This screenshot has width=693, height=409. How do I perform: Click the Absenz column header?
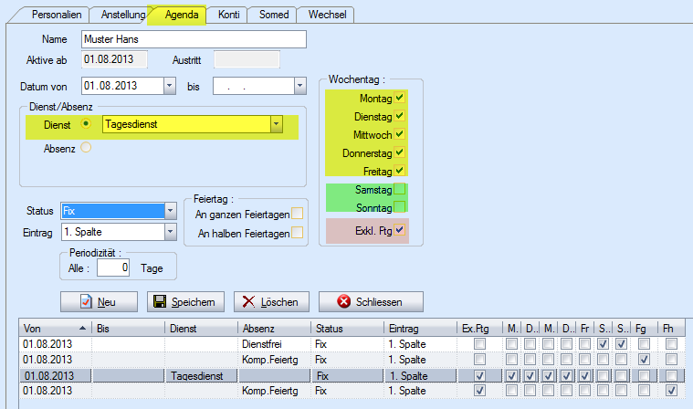pos(274,328)
